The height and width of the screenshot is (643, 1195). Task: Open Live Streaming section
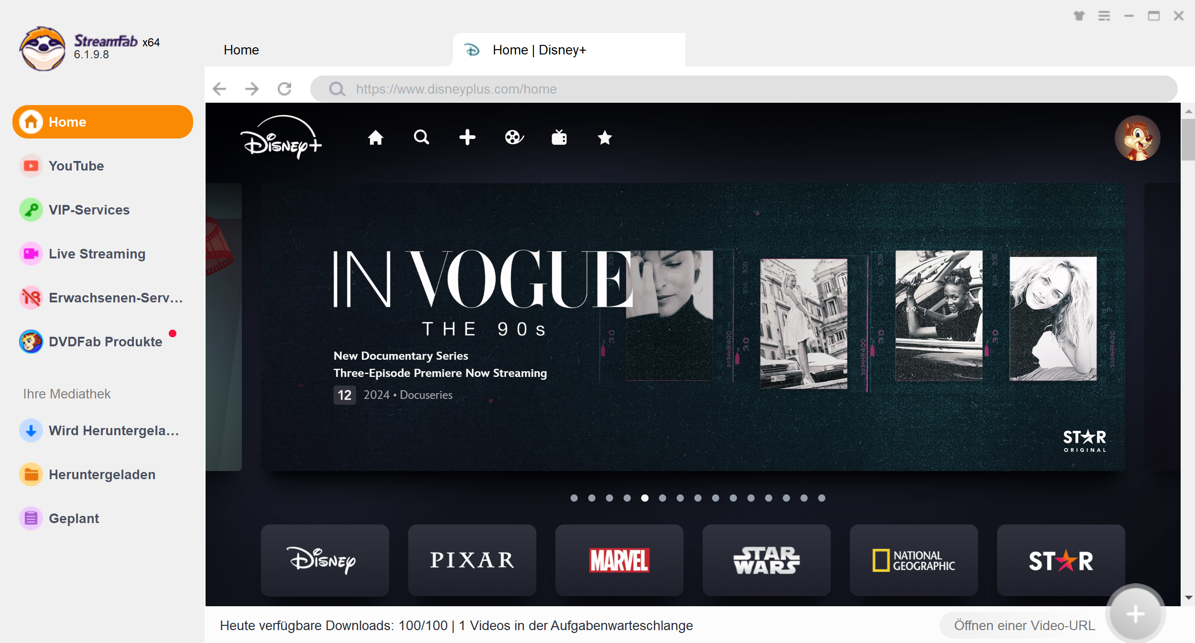[103, 254]
